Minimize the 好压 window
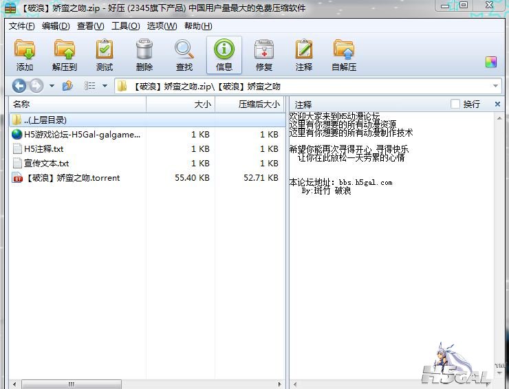 446,5
